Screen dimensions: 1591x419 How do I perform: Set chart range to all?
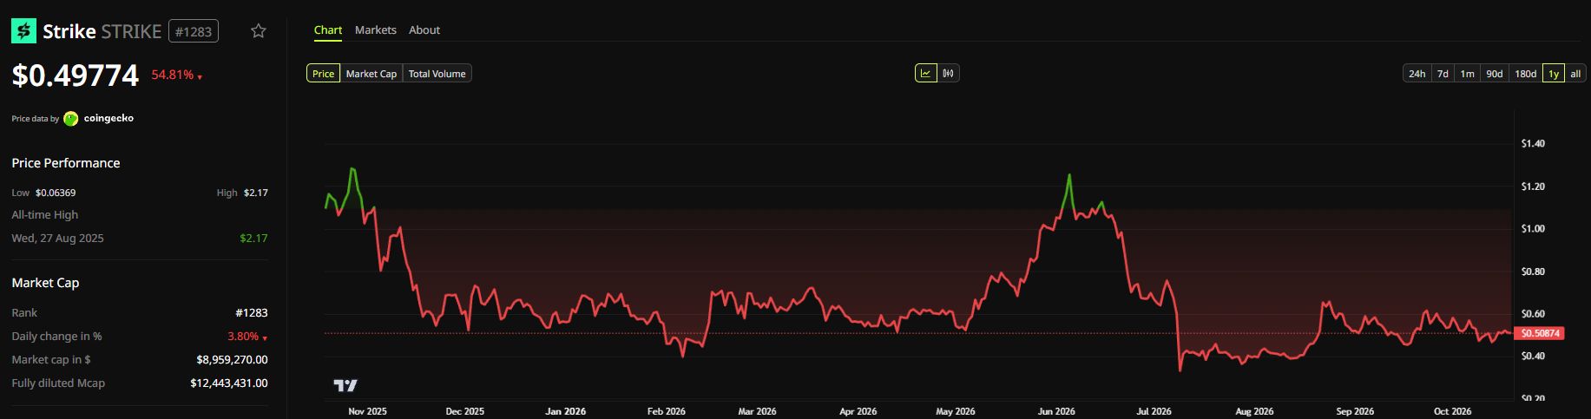(x=1575, y=74)
